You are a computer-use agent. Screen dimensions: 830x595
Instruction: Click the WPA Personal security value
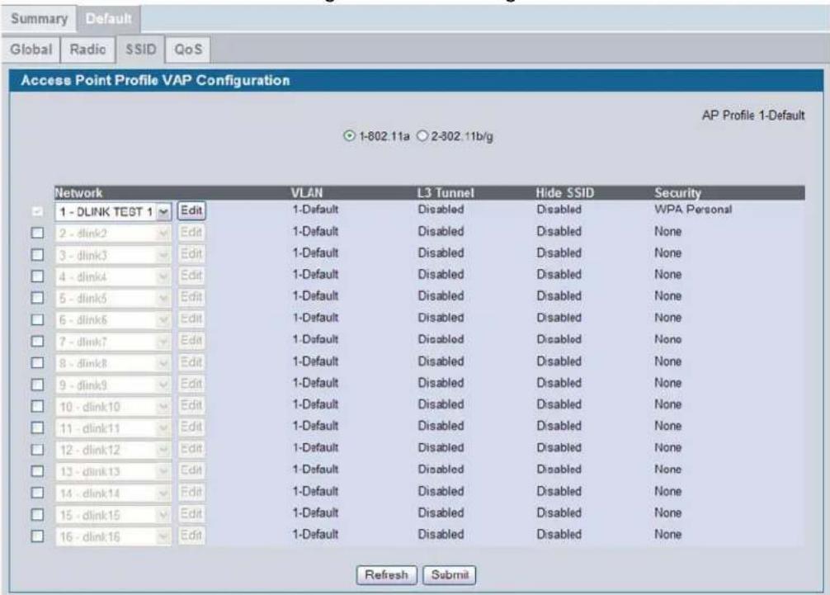pos(693,209)
